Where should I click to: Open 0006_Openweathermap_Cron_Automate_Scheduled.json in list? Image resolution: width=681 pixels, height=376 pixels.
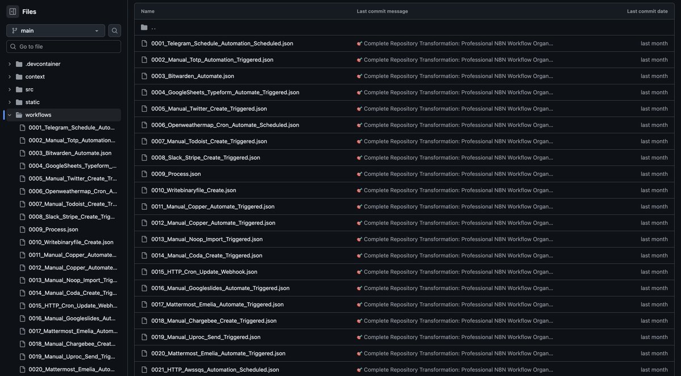tap(225, 125)
